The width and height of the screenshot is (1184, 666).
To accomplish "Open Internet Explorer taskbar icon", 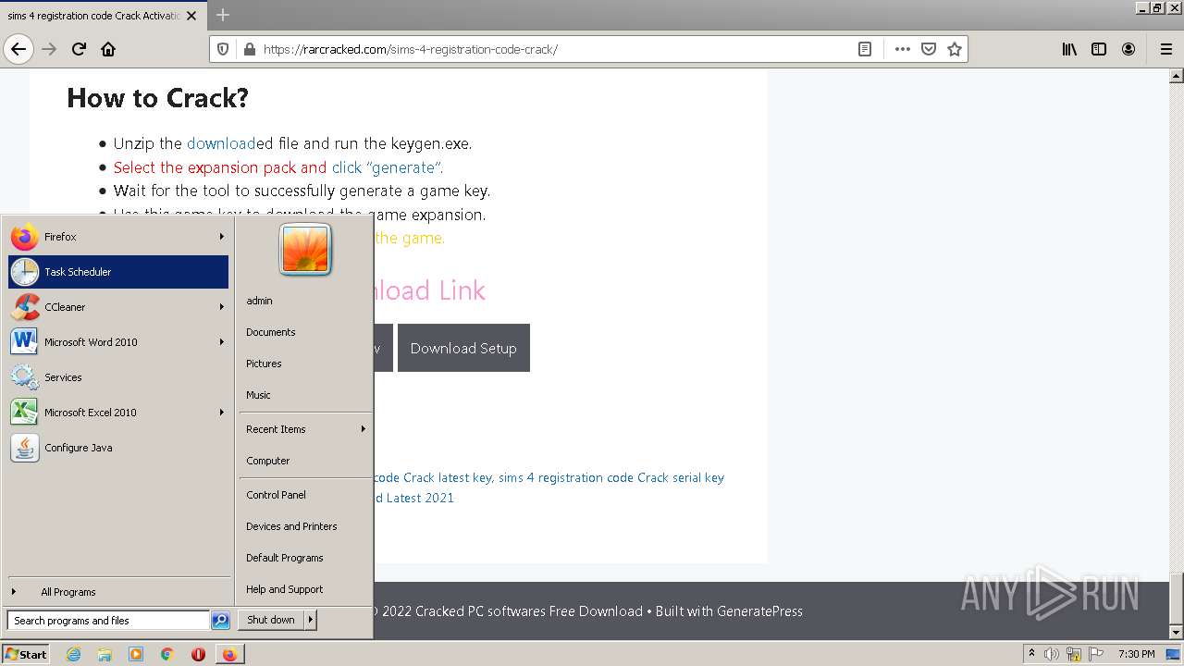I will 73,654.
